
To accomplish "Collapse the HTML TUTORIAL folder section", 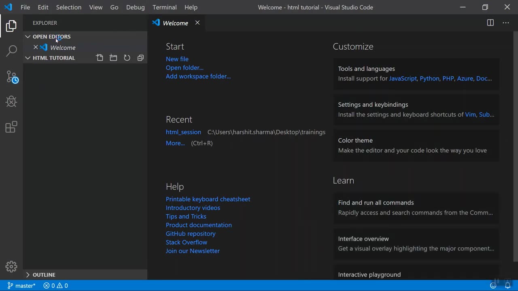I will click(50, 58).
